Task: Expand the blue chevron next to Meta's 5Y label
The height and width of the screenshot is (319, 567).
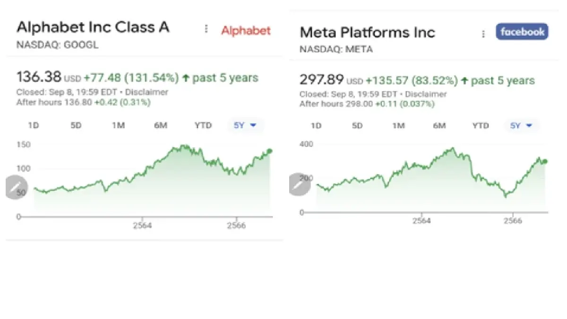Action: pyautogui.click(x=528, y=126)
